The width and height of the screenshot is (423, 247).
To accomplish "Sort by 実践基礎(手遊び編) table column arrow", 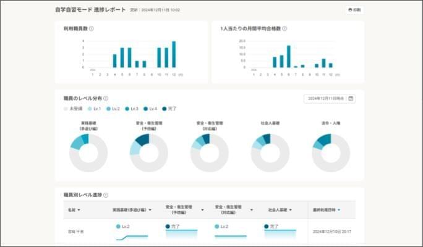I will point(150,210).
